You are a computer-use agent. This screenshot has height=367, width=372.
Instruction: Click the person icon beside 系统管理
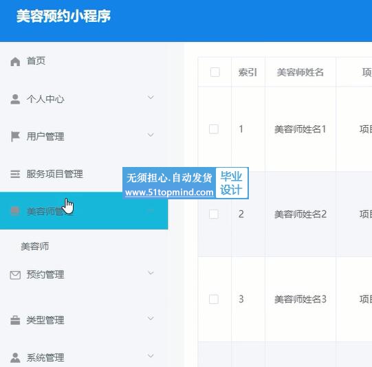[15, 357]
